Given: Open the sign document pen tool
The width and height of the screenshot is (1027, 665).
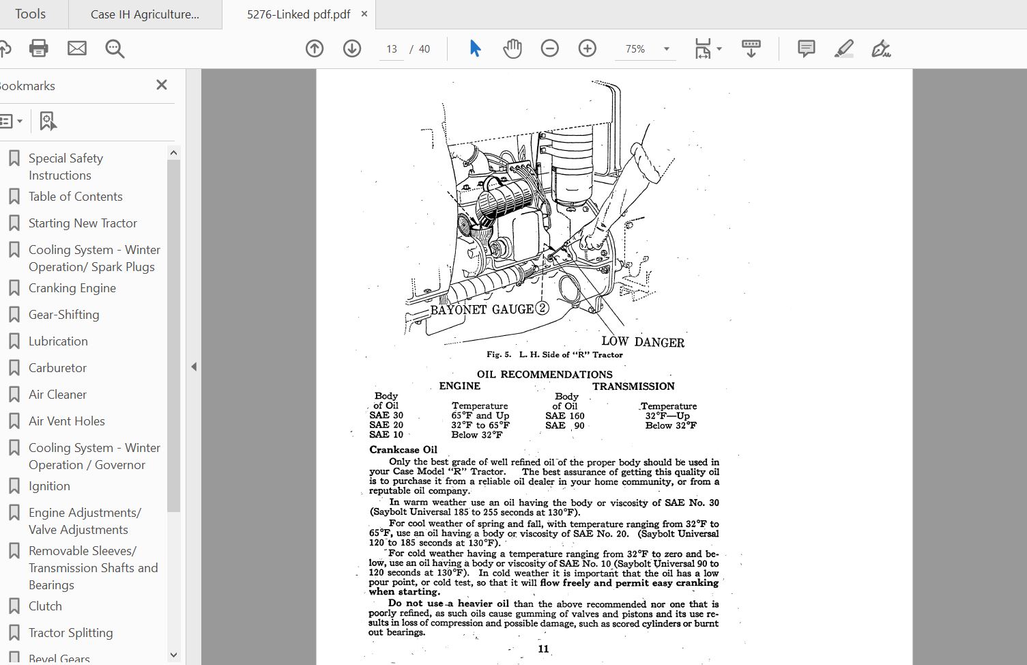Looking at the screenshot, I should (881, 48).
